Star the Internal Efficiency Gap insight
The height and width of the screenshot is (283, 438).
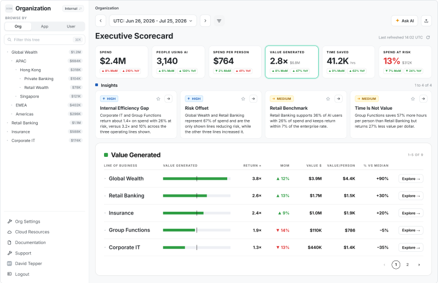point(158,99)
